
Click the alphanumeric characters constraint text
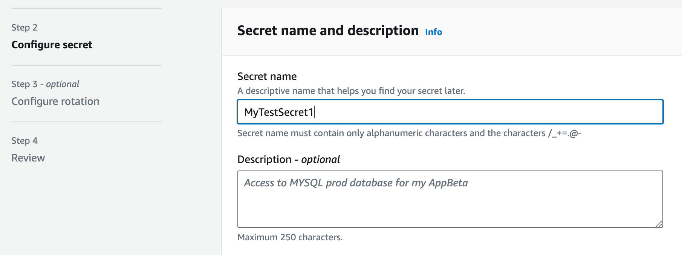[x=409, y=133]
